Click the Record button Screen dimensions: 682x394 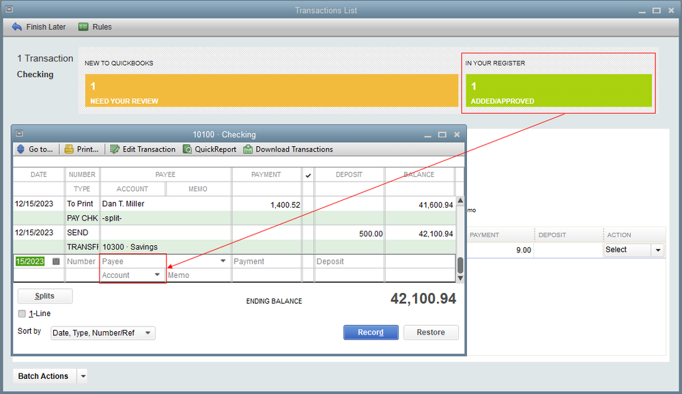tap(371, 333)
